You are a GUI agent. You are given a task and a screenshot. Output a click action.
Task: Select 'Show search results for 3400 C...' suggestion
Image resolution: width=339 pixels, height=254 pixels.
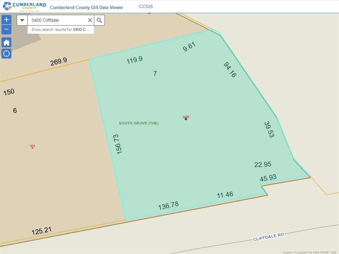tap(60, 29)
